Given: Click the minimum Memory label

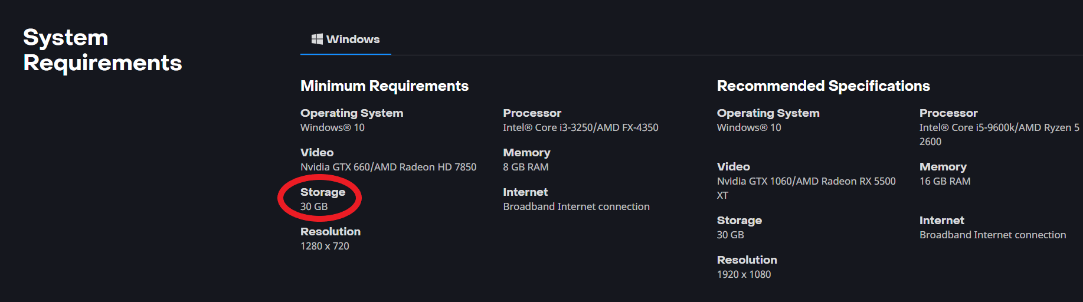Looking at the screenshot, I should tap(526, 153).
